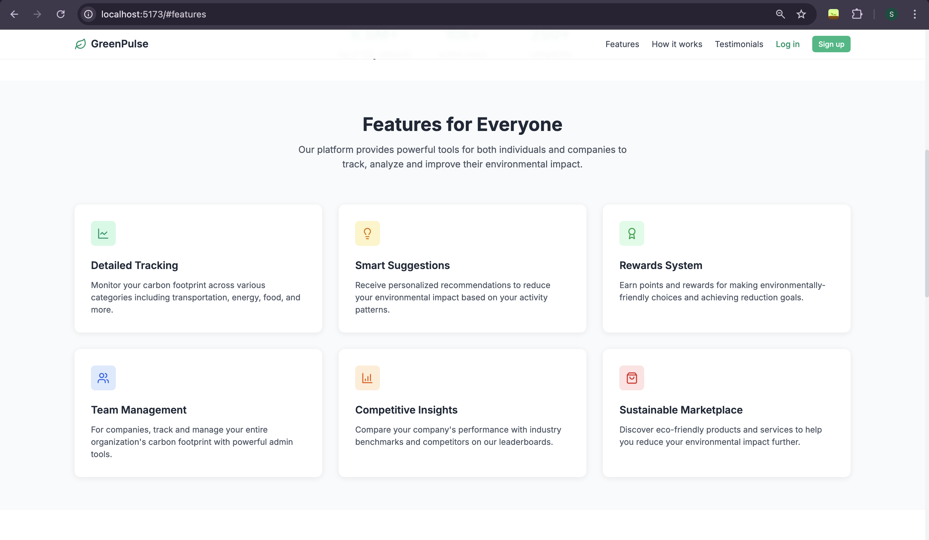Viewport: 929px width, 540px height.
Task: Click the GreenPulse leaf logo icon
Action: (80, 44)
